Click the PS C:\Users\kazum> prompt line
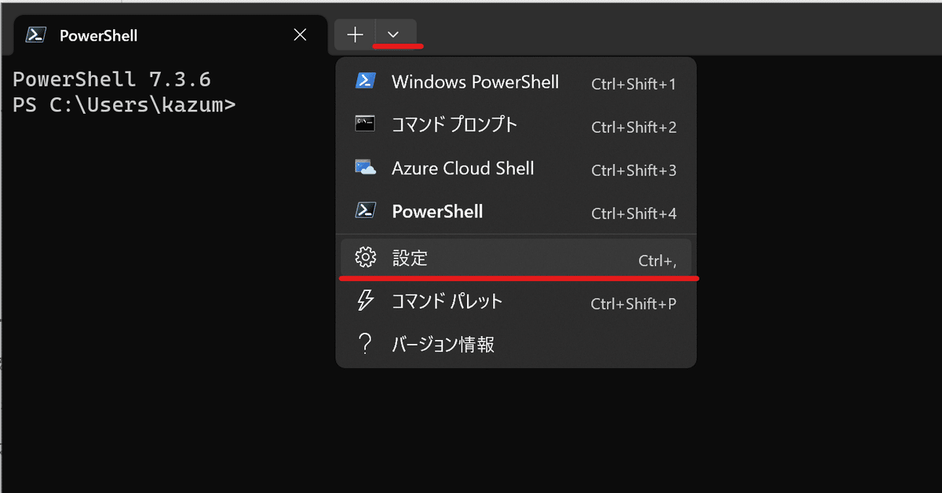The width and height of the screenshot is (942, 493). click(x=124, y=104)
